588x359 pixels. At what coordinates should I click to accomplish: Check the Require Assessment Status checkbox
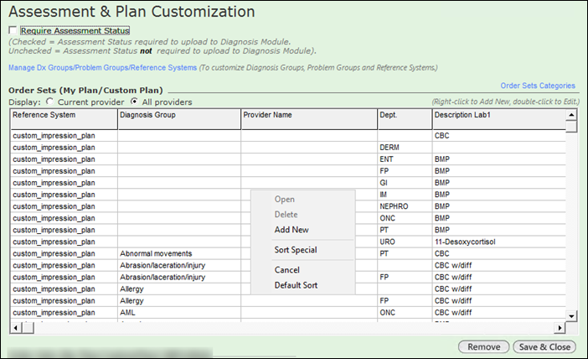point(13,30)
